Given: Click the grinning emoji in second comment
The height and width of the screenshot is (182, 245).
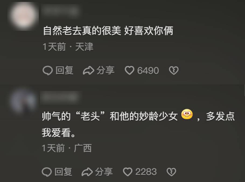Looking at the screenshot, I should (x=187, y=114).
